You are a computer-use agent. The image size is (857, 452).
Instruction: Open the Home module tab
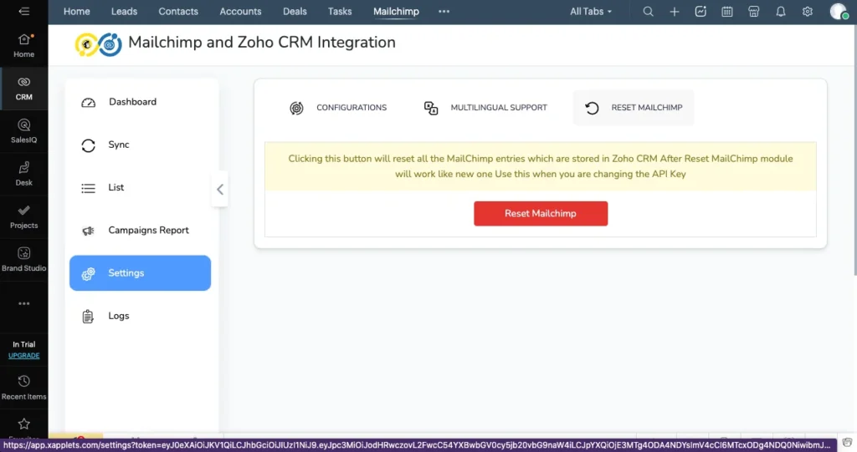tap(76, 12)
